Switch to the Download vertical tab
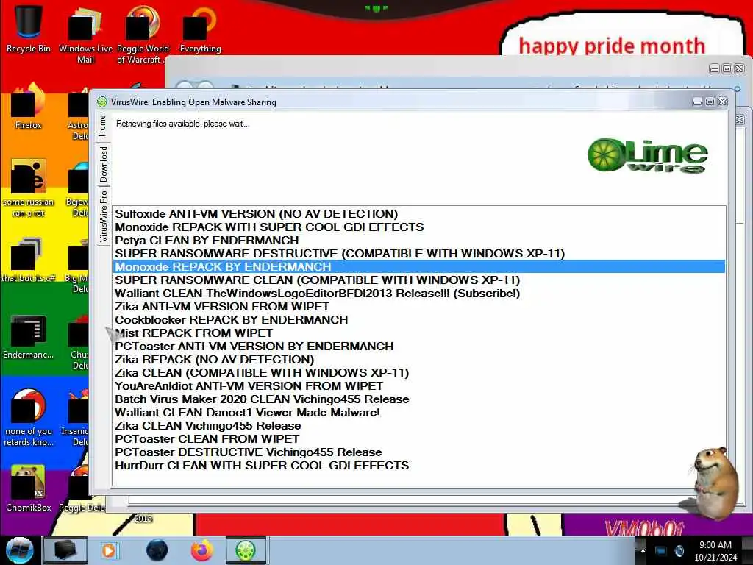 (104, 164)
